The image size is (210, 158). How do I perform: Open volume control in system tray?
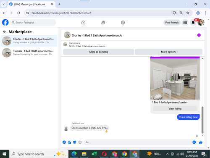[182, 154]
